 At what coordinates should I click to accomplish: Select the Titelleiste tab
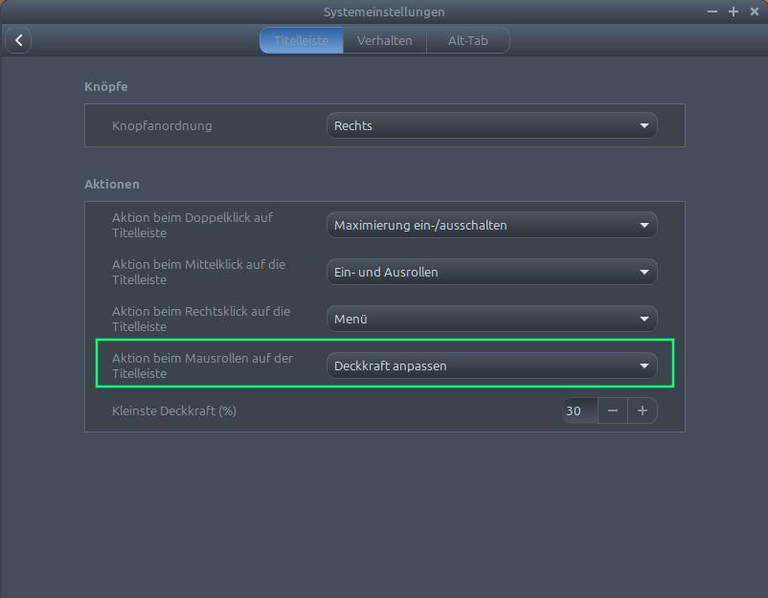pos(301,40)
